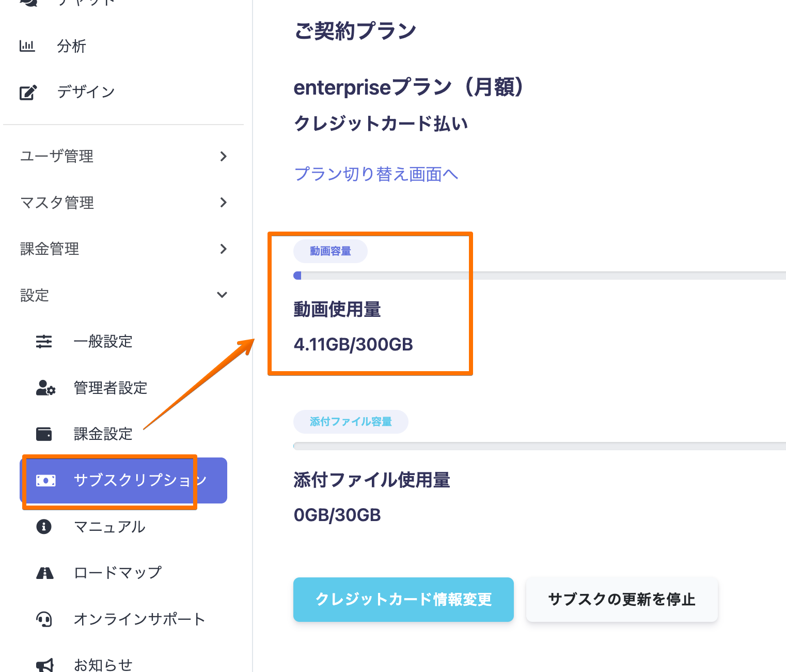Follow the プラン切り替え画面へ link
This screenshot has width=786, height=672.
point(376,174)
